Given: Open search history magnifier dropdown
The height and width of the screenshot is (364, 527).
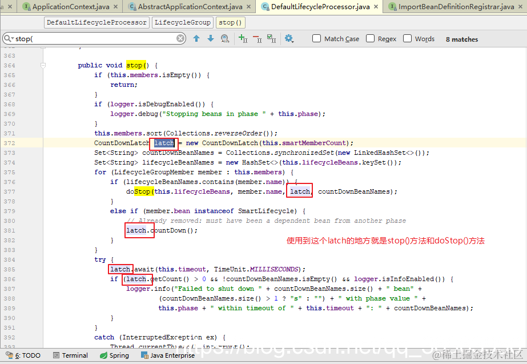Looking at the screenshot, I should pos(9,39).
